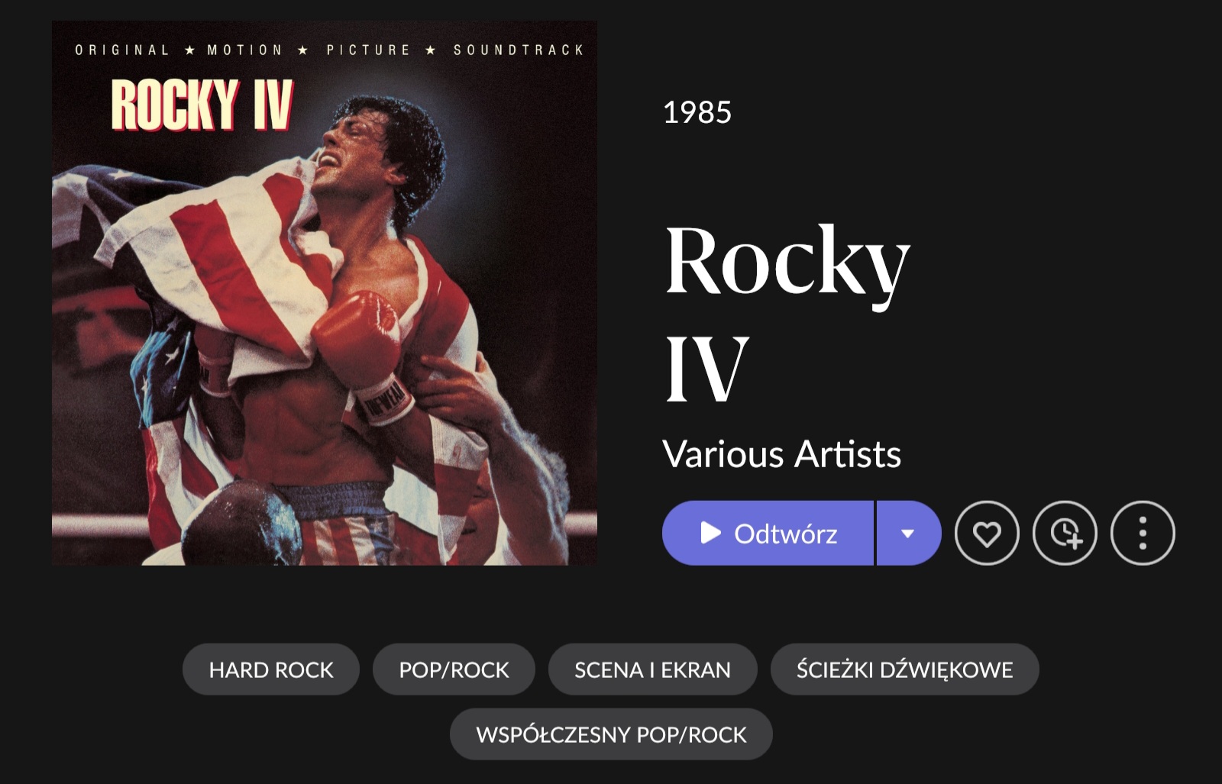Click the Rocky IV album cover artwork
This screenshot has height=784, width=1222.
pos(325,292)
